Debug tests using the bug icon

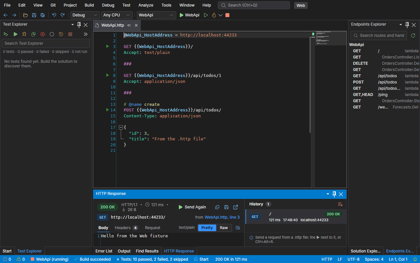click(x=24, y=34)
